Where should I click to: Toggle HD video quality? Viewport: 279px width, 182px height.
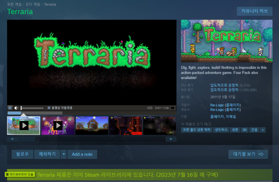click(150, 108)
